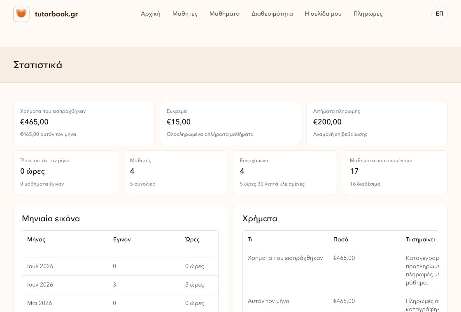Image resolution: width=461 pixels, height=312 pixels.
Task: Click the tutorbook orange book logo icon
Action: tap(21, 14)
